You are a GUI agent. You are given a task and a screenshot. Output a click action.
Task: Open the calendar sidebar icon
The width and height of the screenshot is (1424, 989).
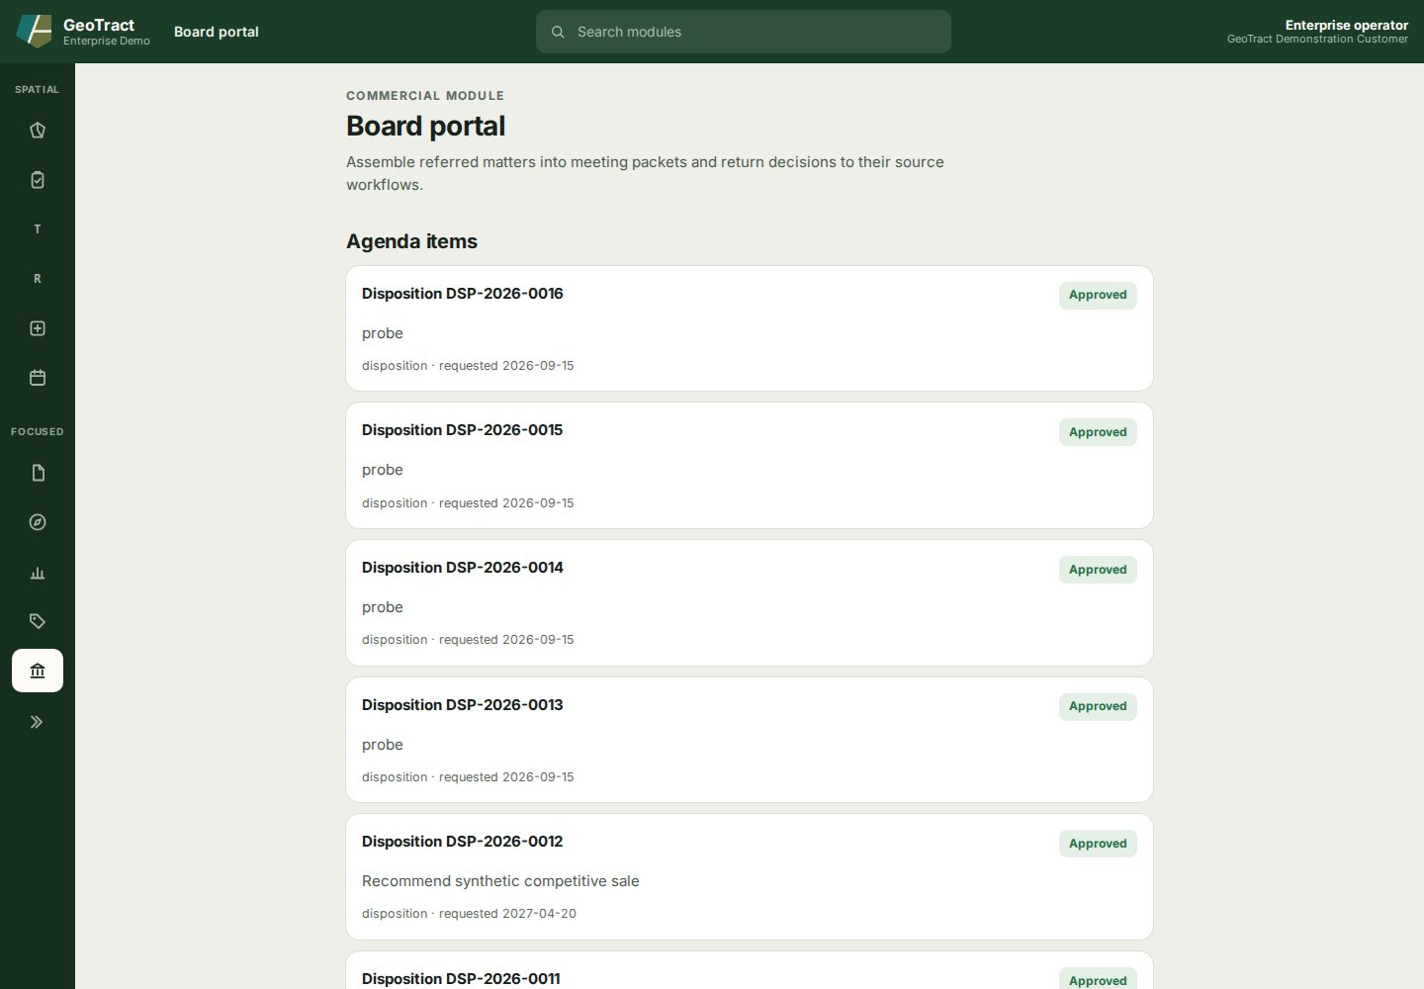click(x=38, y=378)
